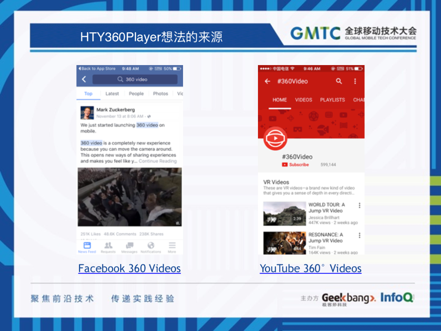441x331 pixels.
Task: Open Mark Zuckerberg's name link
Action: tap(115, 110)
